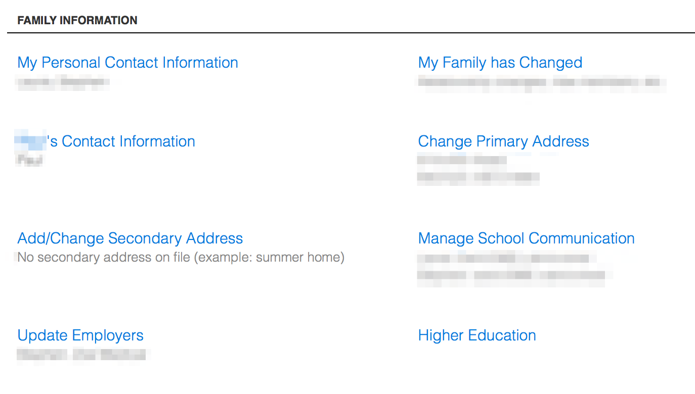
Task: Open My Personal Contact Information link
Action: [x=127, y=63]
